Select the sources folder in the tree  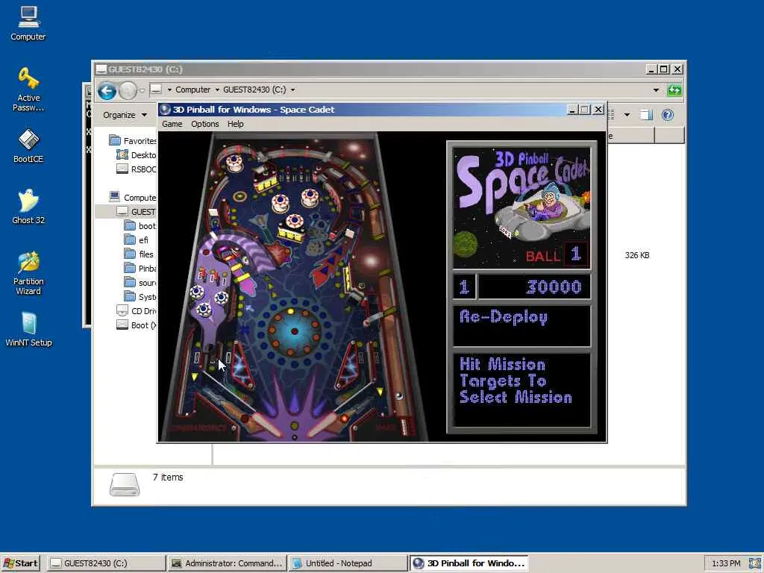coord(140,282)
